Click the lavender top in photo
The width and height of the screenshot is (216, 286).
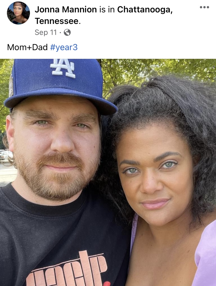205,255
